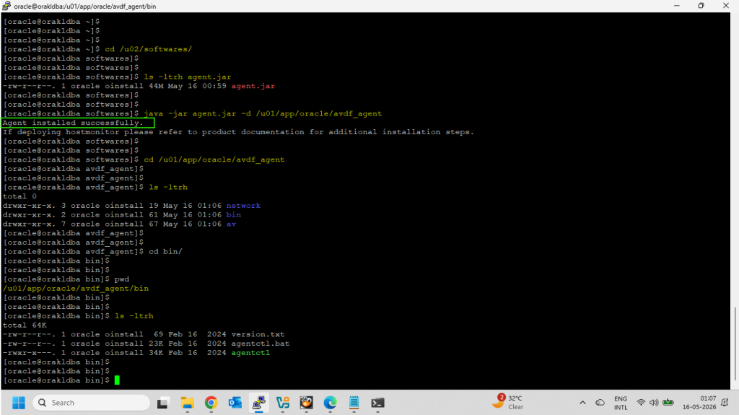Click the 'ls -ltrh agent.jar' command
Viewport: 739px width, 415px height.
187,77
